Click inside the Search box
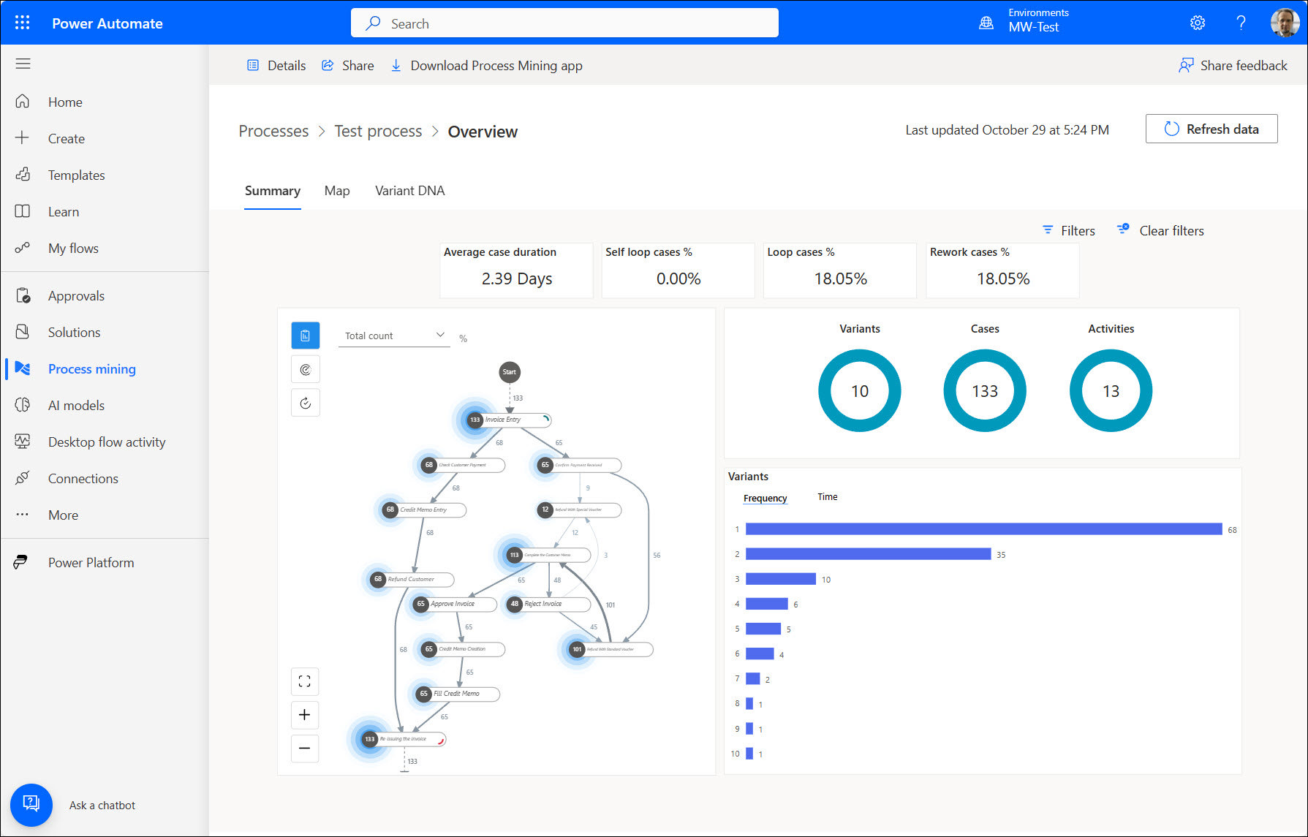 [564, 23]
